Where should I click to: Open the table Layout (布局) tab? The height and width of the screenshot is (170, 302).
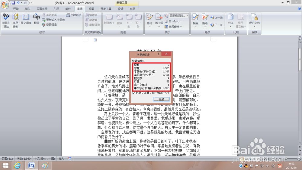[x=132, y=9]
